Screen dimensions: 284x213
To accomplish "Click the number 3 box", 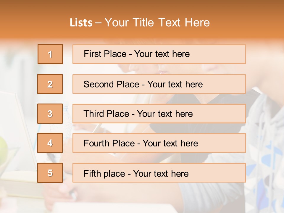I will 50,114.
